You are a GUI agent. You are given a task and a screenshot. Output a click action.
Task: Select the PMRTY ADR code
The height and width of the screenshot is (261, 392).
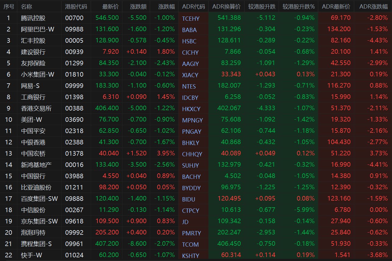192,233
